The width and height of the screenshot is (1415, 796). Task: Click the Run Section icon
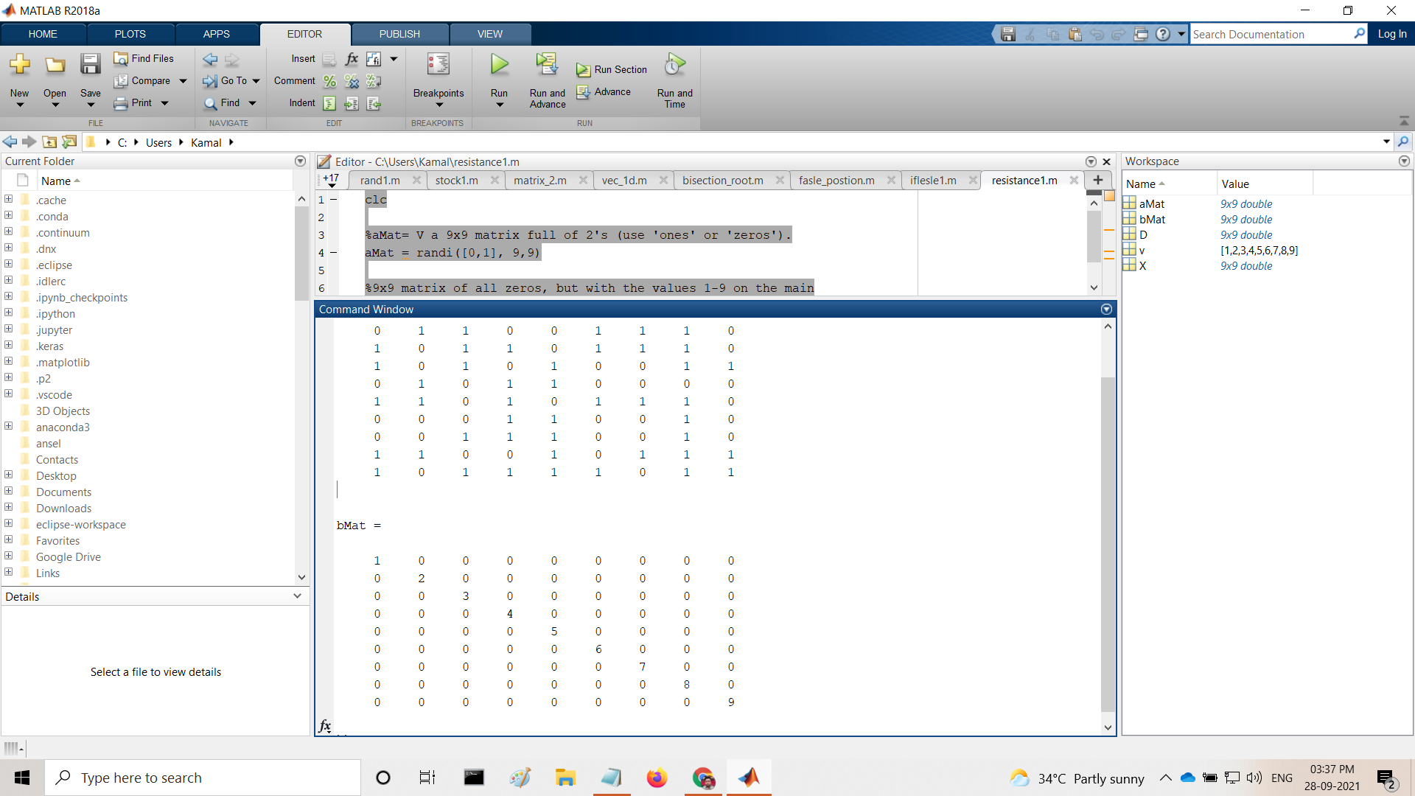(x=583, y=70)
